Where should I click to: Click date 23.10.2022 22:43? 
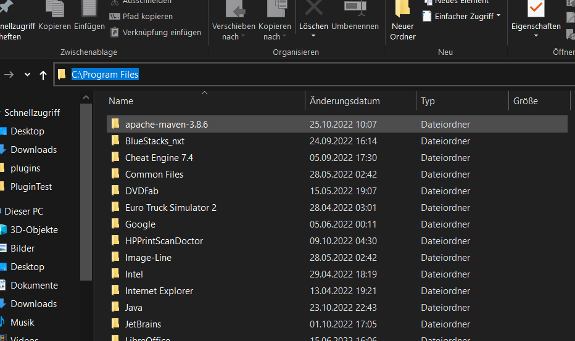[343, 308]
